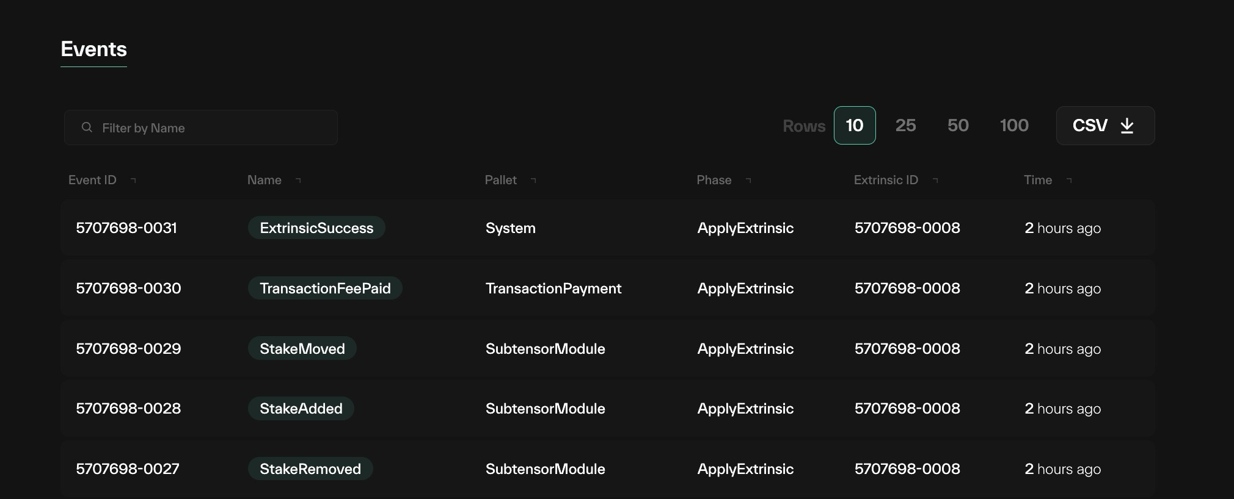Viewport: 1234px width, 499px height.
Task: Click the TransactionPayment pallet cell
Action: (x=553, y=289)
